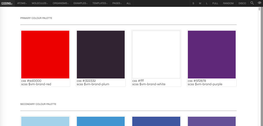The image size is (263, 126).
Task: Activate DISCO viewport mode
Action: (x=242, y=3)
